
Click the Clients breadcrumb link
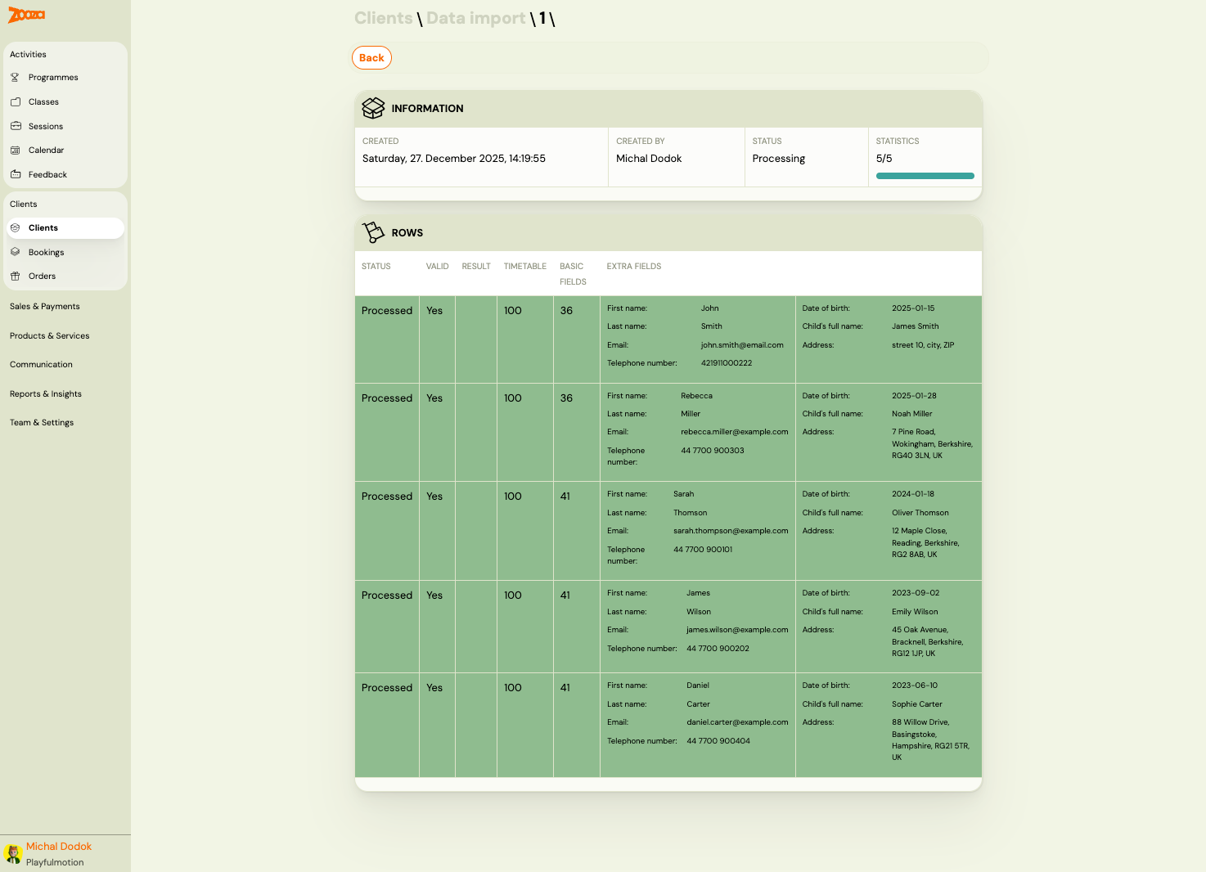coord(383,18)
